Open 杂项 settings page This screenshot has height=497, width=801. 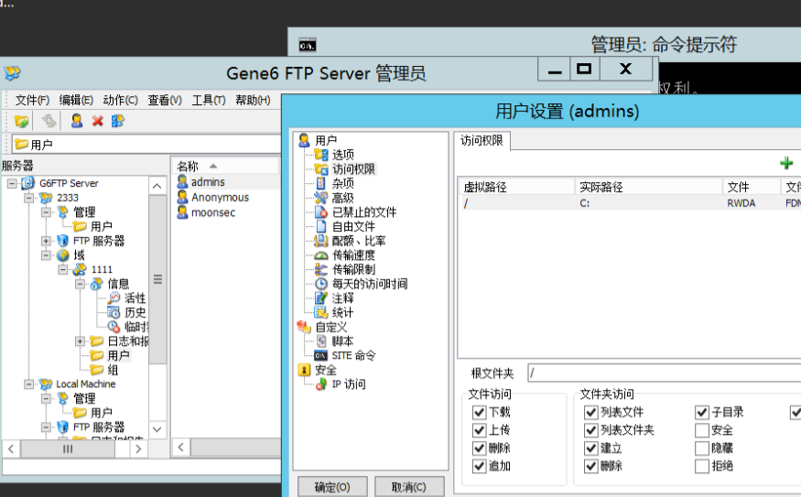(342, 183)
